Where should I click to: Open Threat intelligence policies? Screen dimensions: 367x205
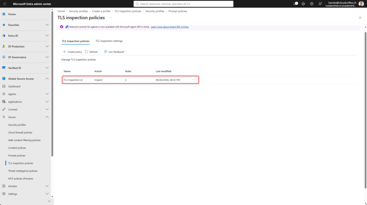pos(23,171)
